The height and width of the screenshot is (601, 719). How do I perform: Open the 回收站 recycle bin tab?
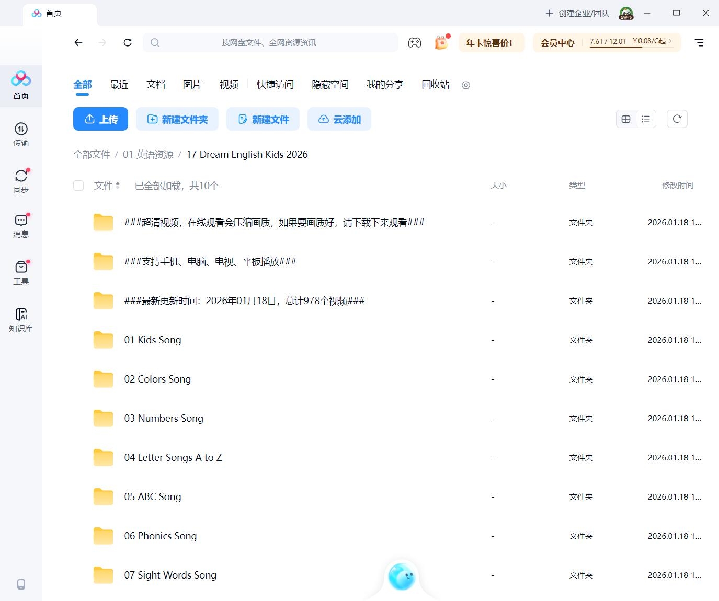(435, 85)
